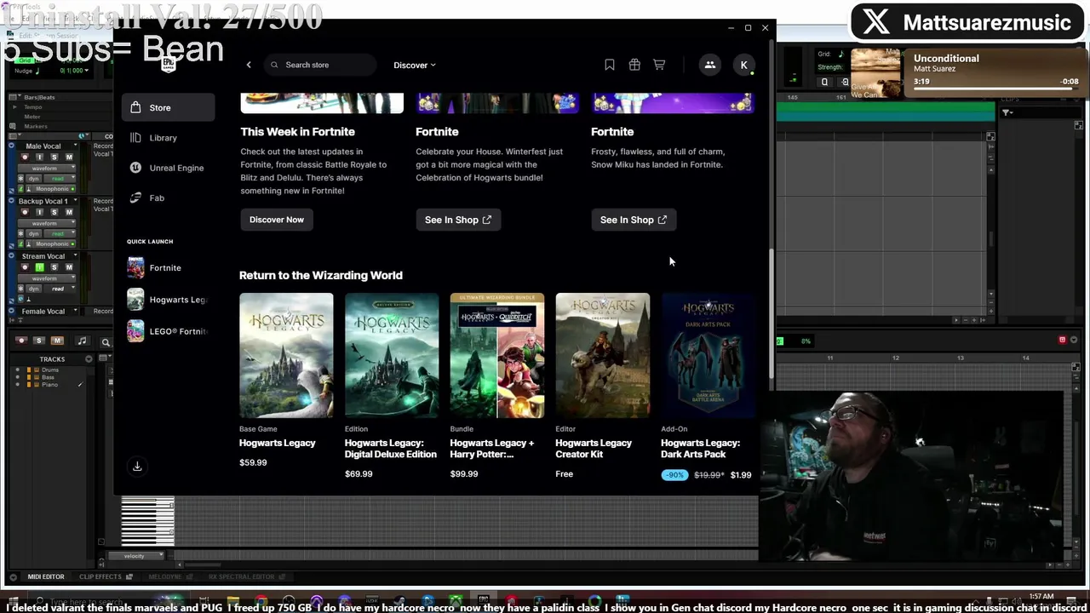Open Male Vocal automation read selector

60,178
